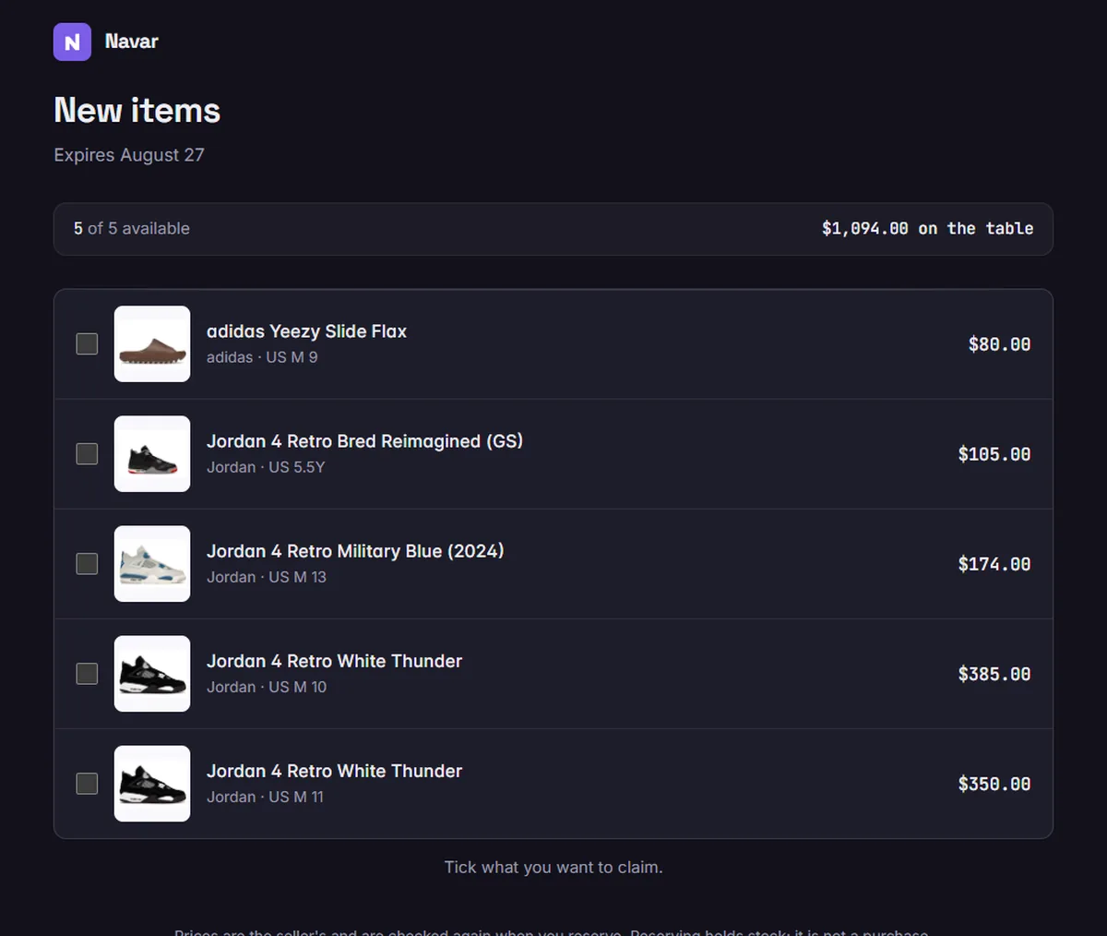Click the 'Jordan · US 5.5Y' subtitle
Screen dimensions: 1107x936
[266, 467]
